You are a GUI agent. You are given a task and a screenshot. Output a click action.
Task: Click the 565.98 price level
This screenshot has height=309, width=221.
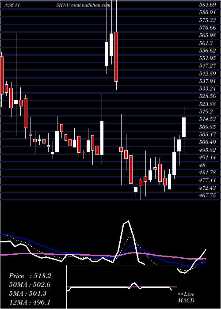(207, 35)
